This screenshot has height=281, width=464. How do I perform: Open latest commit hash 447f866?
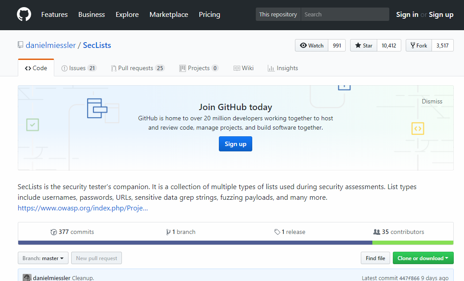click(409, 278)
